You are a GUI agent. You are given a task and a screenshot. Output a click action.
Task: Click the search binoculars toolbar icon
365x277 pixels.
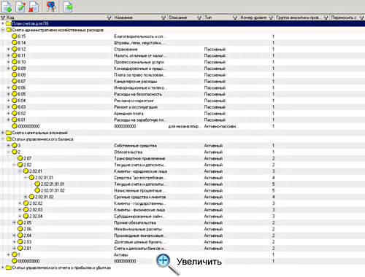pos(50,7)
